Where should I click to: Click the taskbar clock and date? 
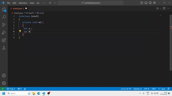click(x=164, y=93)
